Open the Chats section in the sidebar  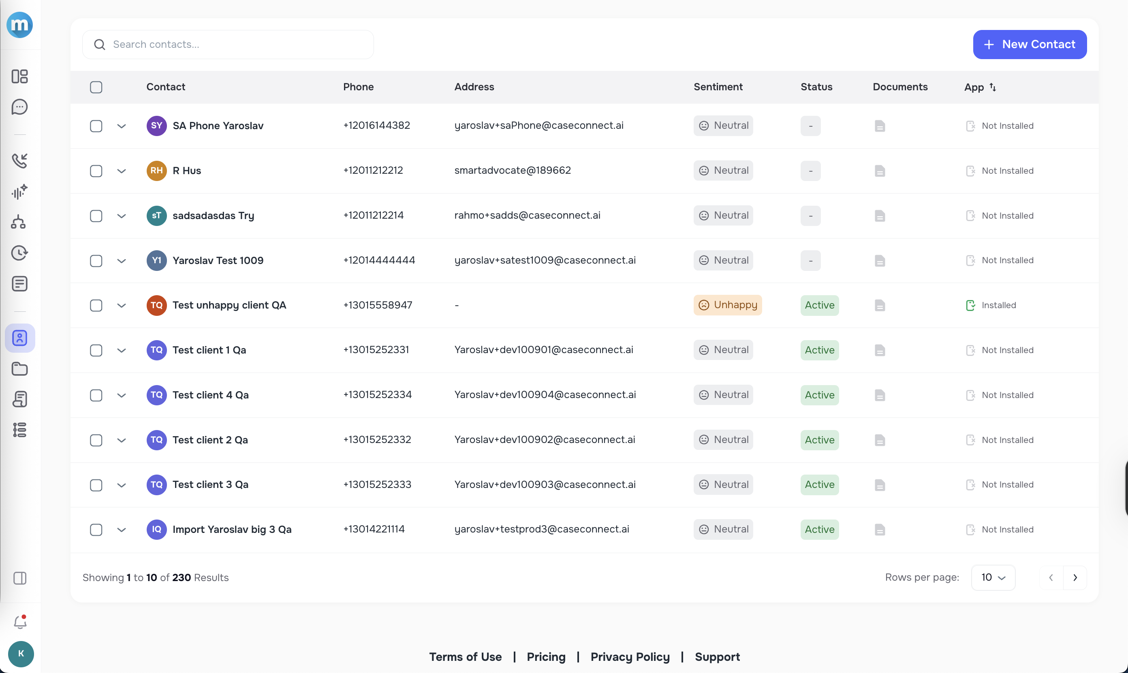tap(20, 107)
